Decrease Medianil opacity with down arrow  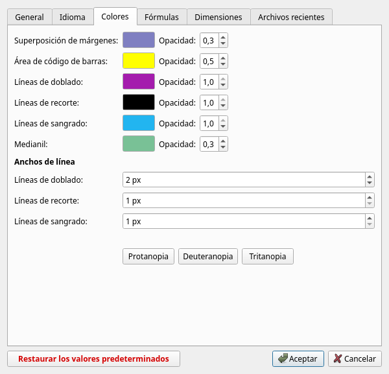click(223, 148)
